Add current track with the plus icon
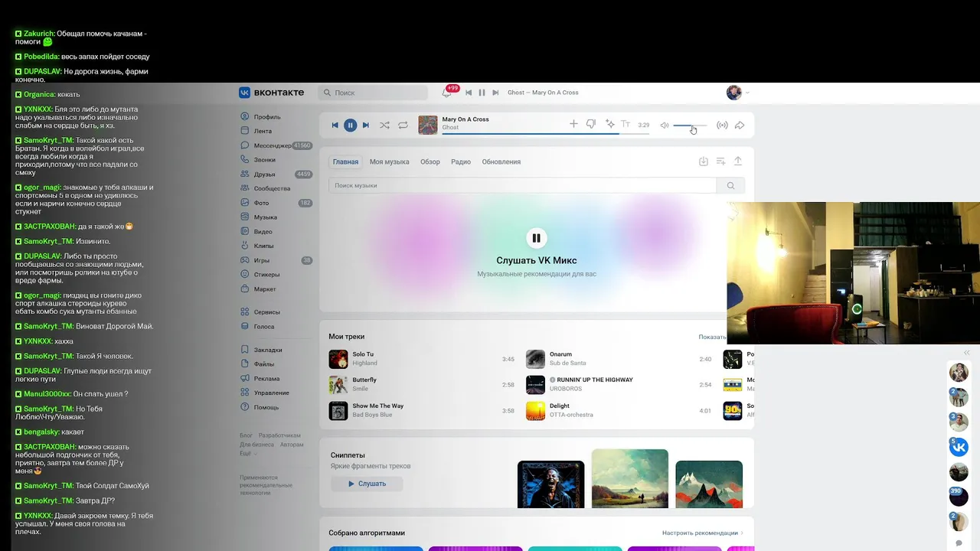The width and height of the screenshot is (980, 551). (x=573, y=124)
